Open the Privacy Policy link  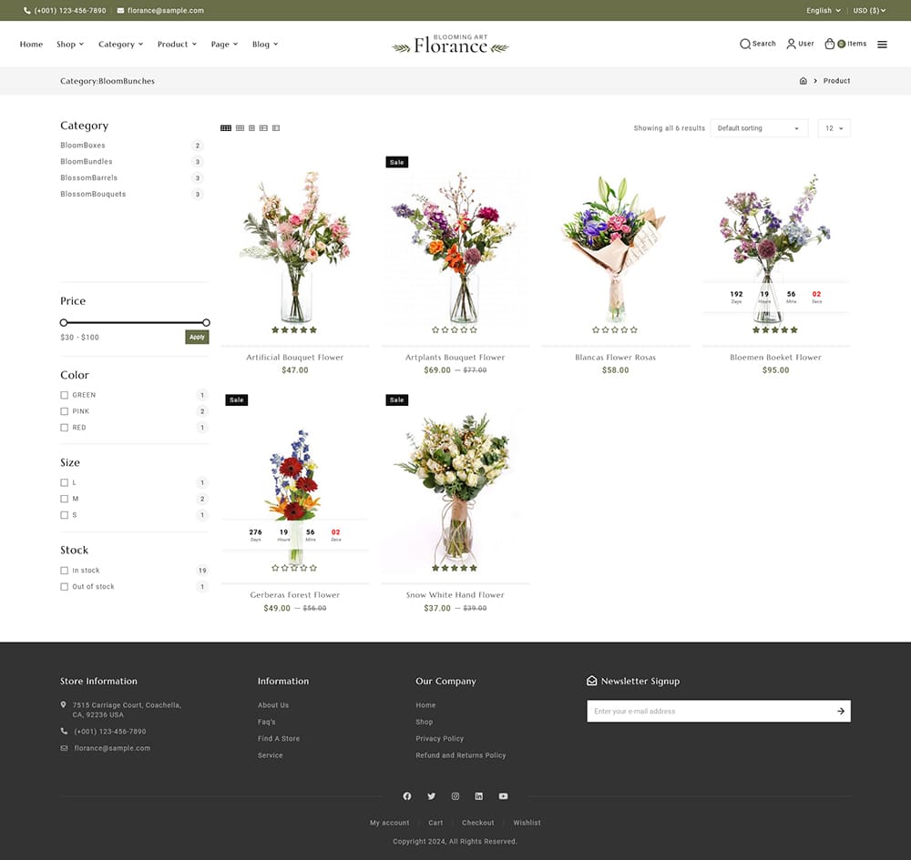point(439,738)
